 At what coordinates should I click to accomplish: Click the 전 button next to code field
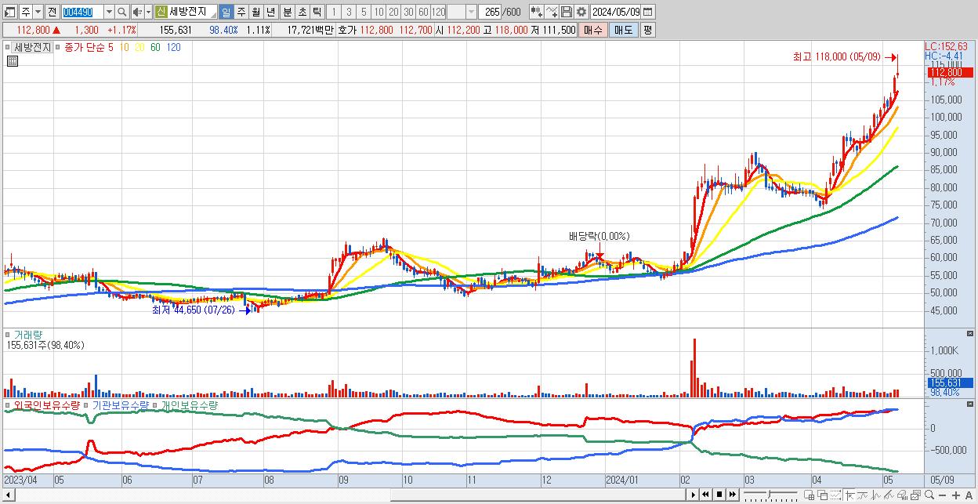[x=52, y=12]
